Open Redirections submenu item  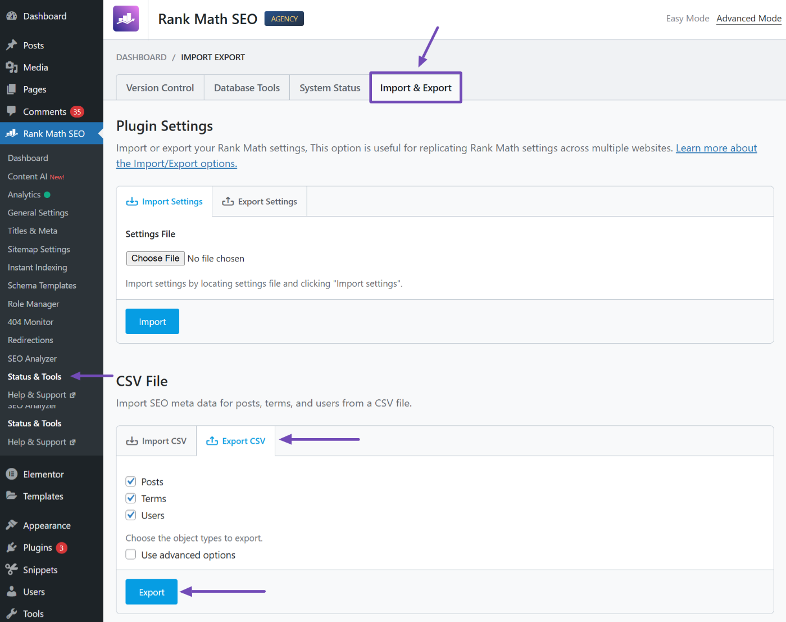coord(30,340)
